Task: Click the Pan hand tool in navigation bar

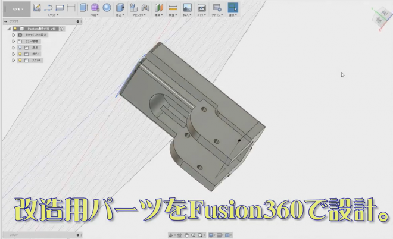Action: 187,235
